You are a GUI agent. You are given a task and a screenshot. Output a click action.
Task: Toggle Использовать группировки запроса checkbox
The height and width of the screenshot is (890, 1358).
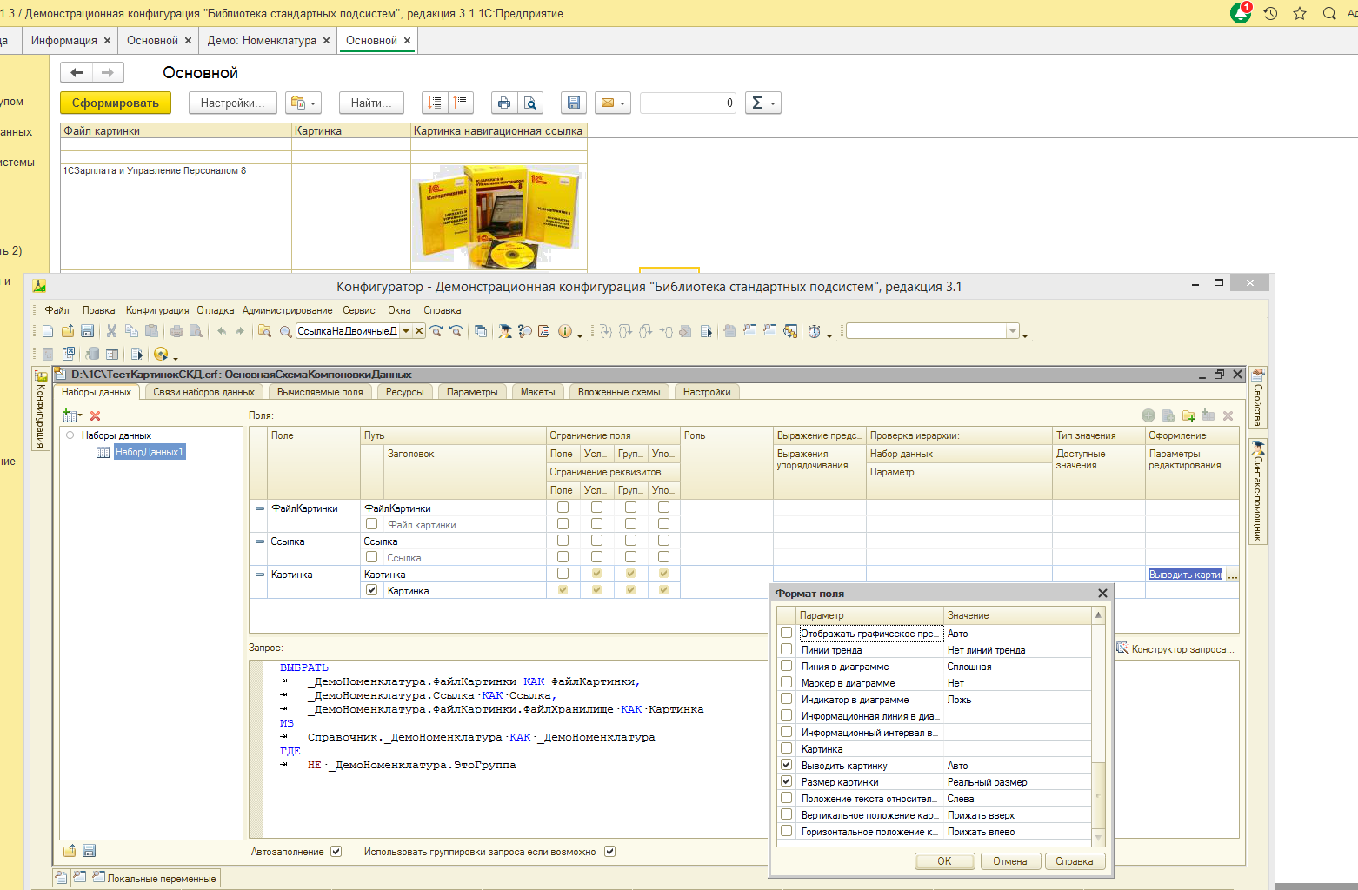tap(610, 852)
